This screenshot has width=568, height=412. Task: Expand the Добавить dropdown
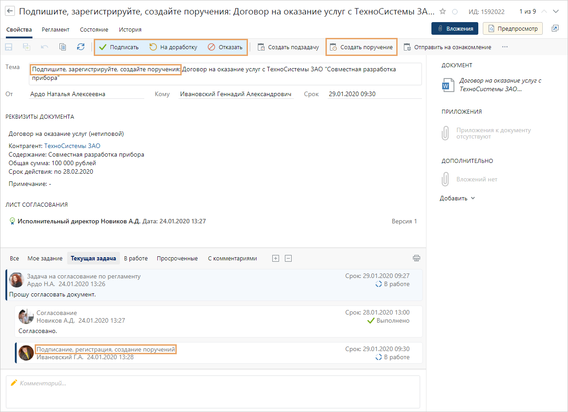(x=457, y=198)
